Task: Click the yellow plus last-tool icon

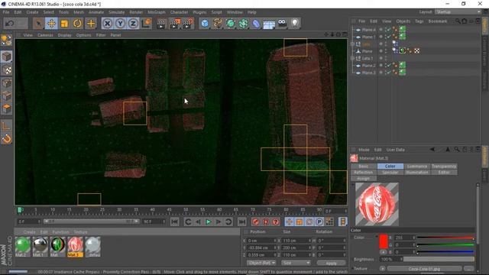Action: click(x=91, y=24)
